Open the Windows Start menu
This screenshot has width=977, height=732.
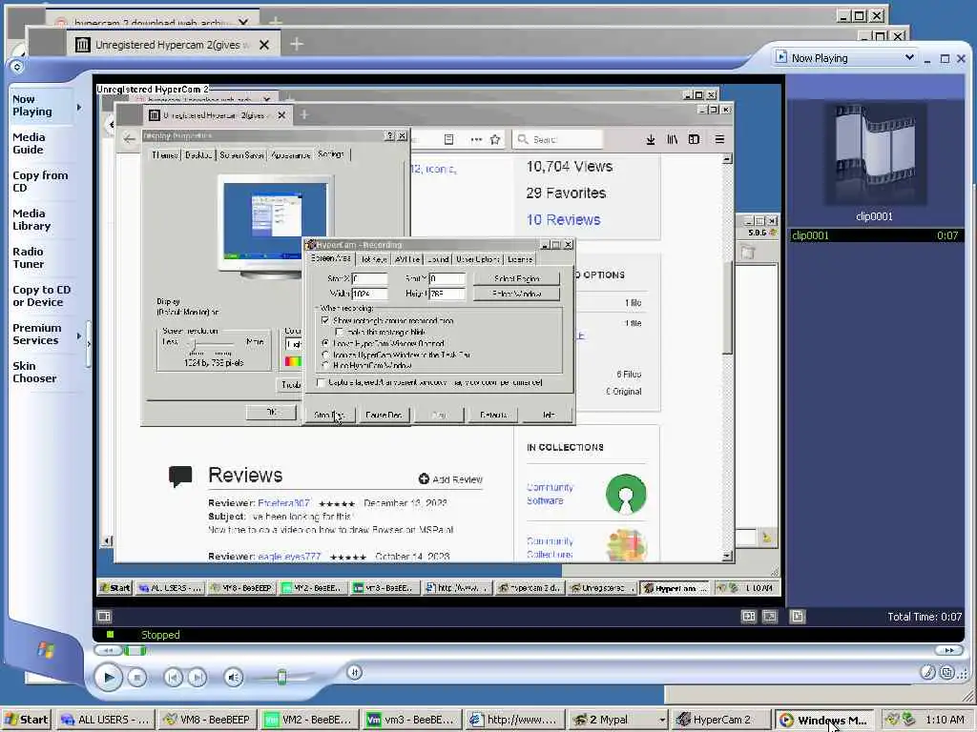(x=26, y=720)
